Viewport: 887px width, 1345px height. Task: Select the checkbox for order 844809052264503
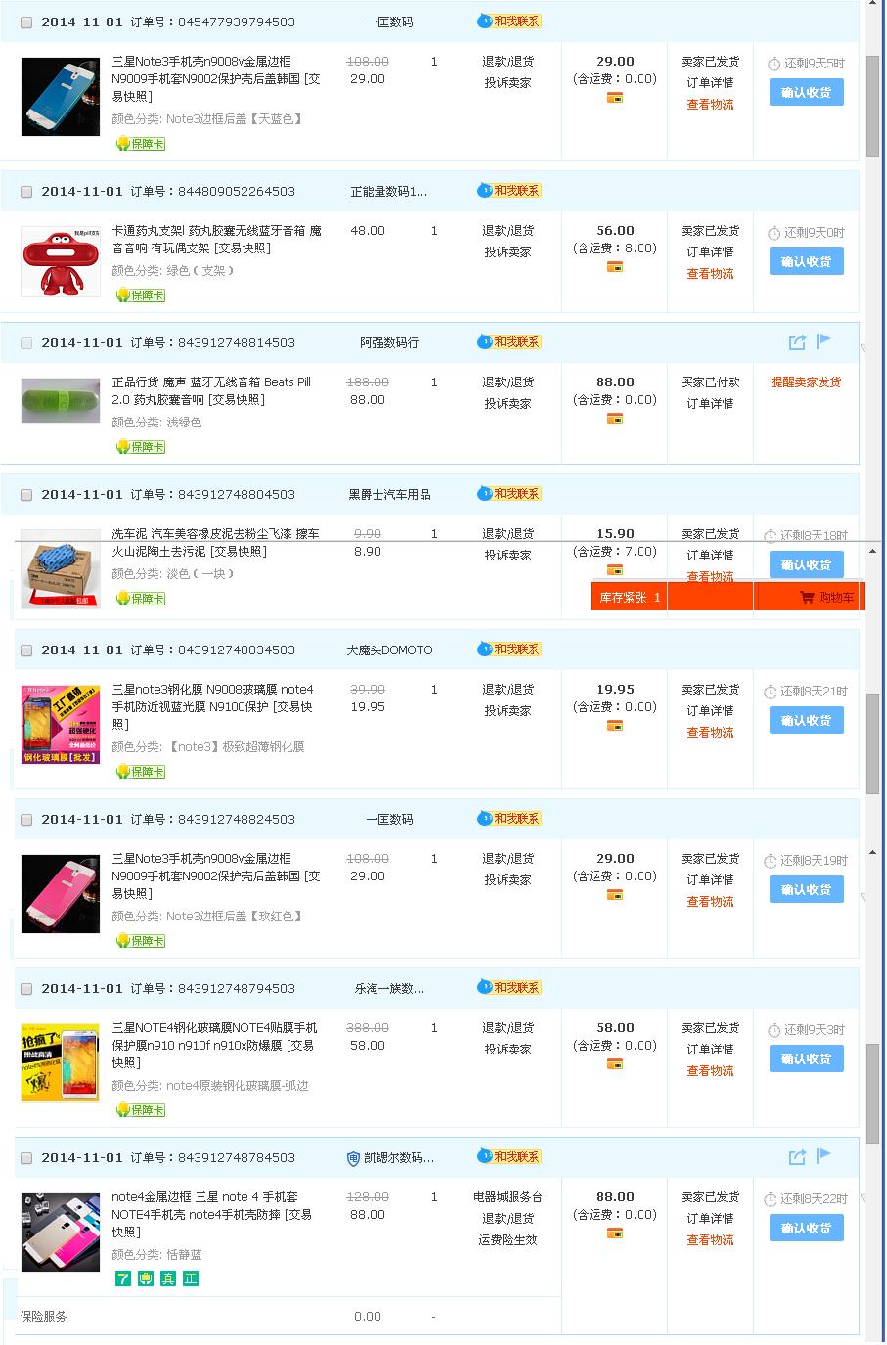(26, 192)
